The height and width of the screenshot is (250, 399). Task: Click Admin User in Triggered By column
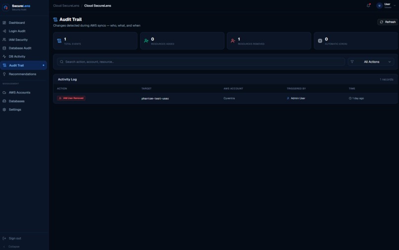pyautogui.click(x=298, y=98)
